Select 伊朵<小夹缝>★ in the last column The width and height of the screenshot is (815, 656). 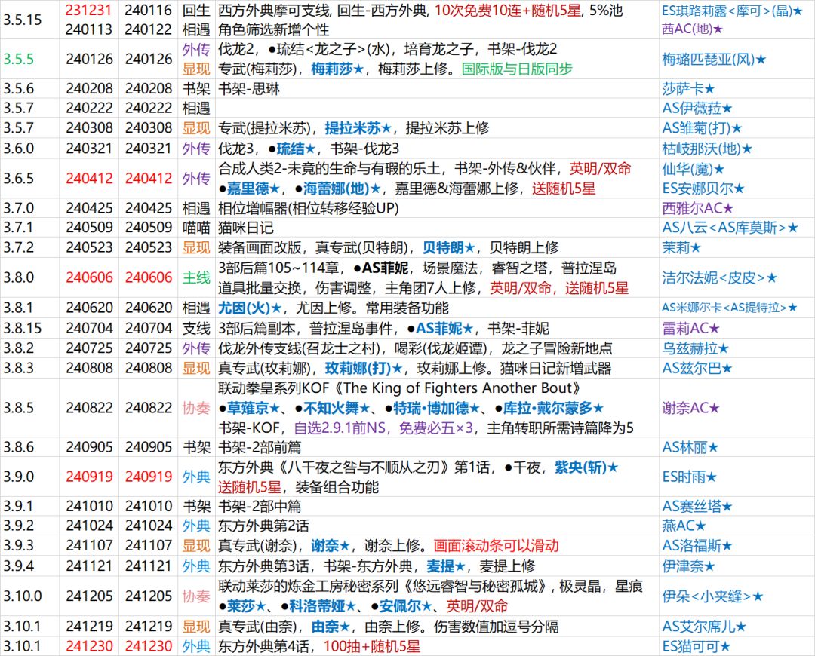(712, 596)
